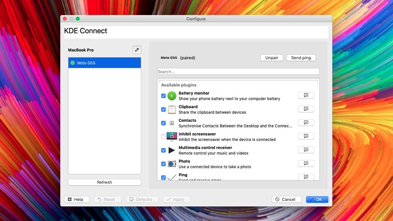Refresh the device list
Viewport: 393px width, 221px height.
coord(104,182)
